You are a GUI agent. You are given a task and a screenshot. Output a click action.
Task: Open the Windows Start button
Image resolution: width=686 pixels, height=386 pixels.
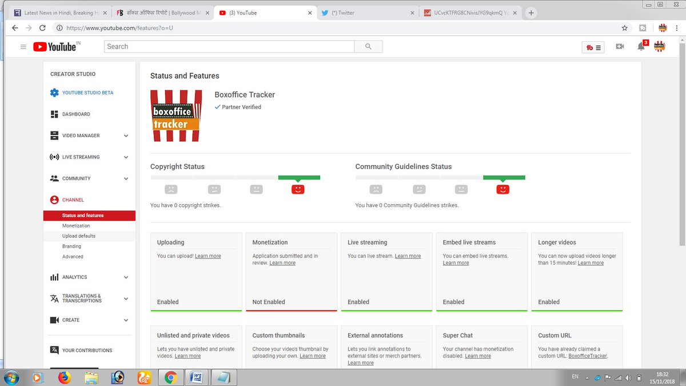coord(11,377)
